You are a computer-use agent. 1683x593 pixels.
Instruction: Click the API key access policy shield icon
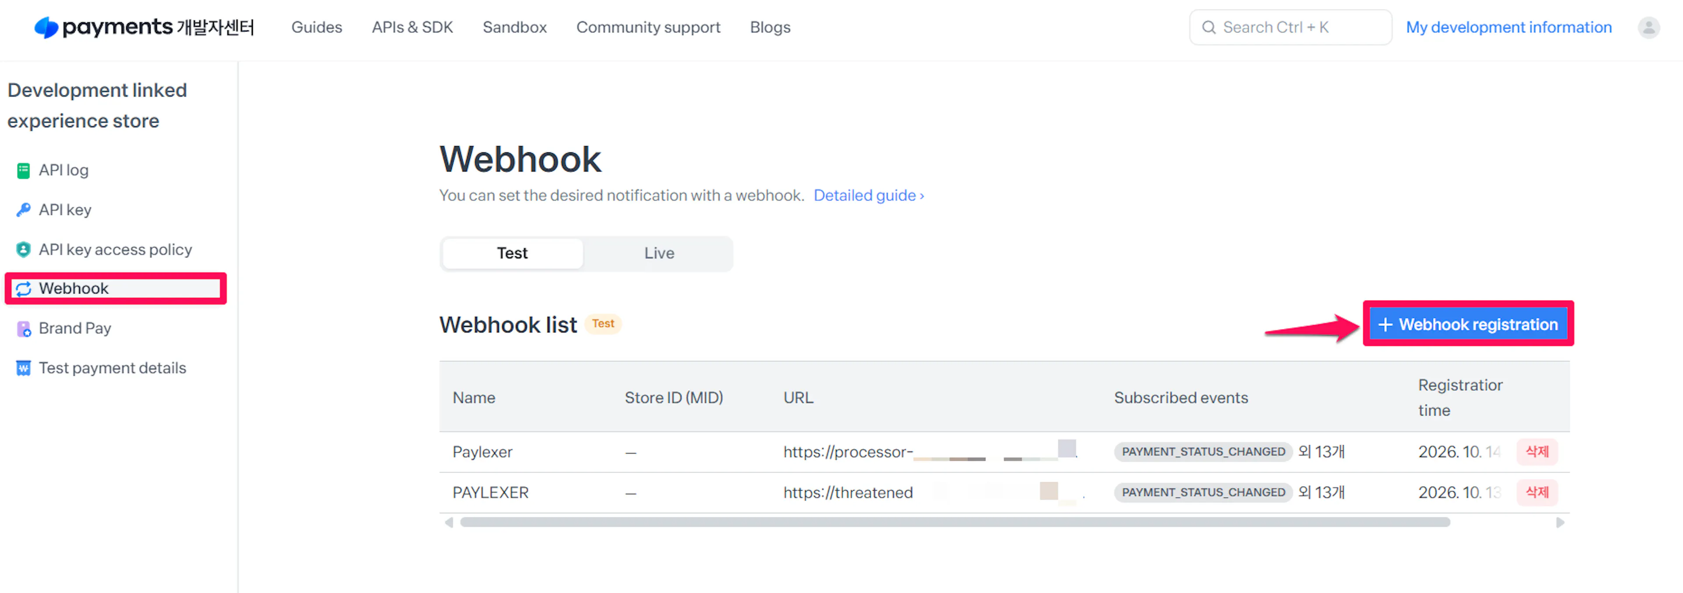click(24, 250)
